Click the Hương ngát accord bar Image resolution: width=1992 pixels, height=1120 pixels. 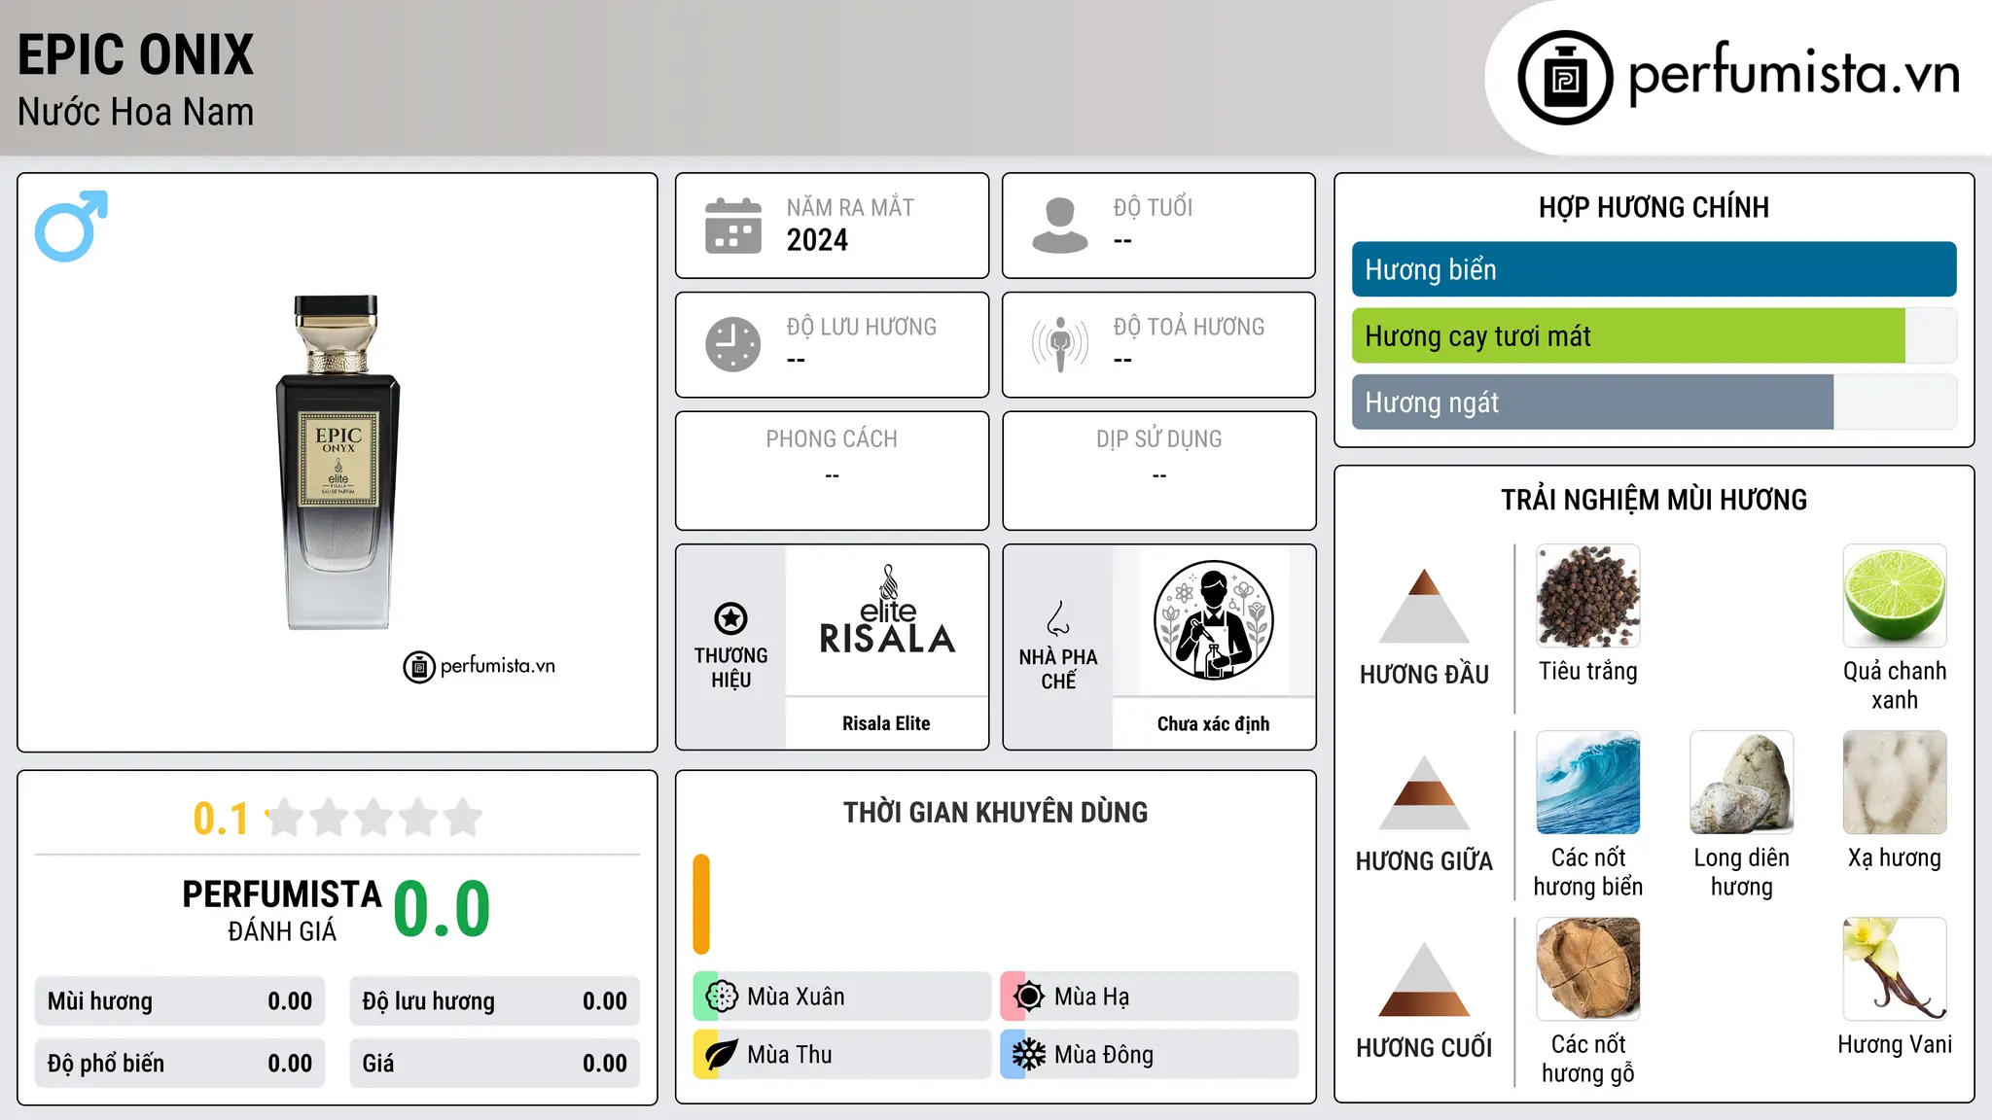click(1654, 402)
